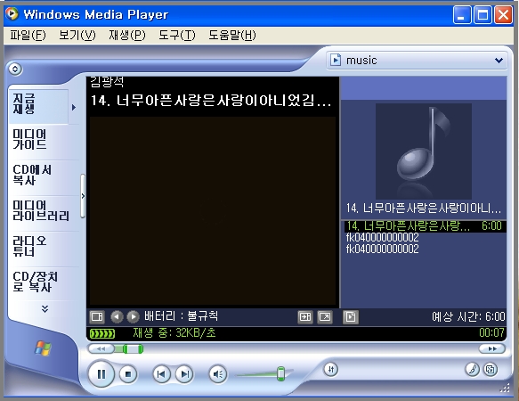Open the 라디오 튜너 tab
This screenshot has height=401, width=519.
point(44,250)
